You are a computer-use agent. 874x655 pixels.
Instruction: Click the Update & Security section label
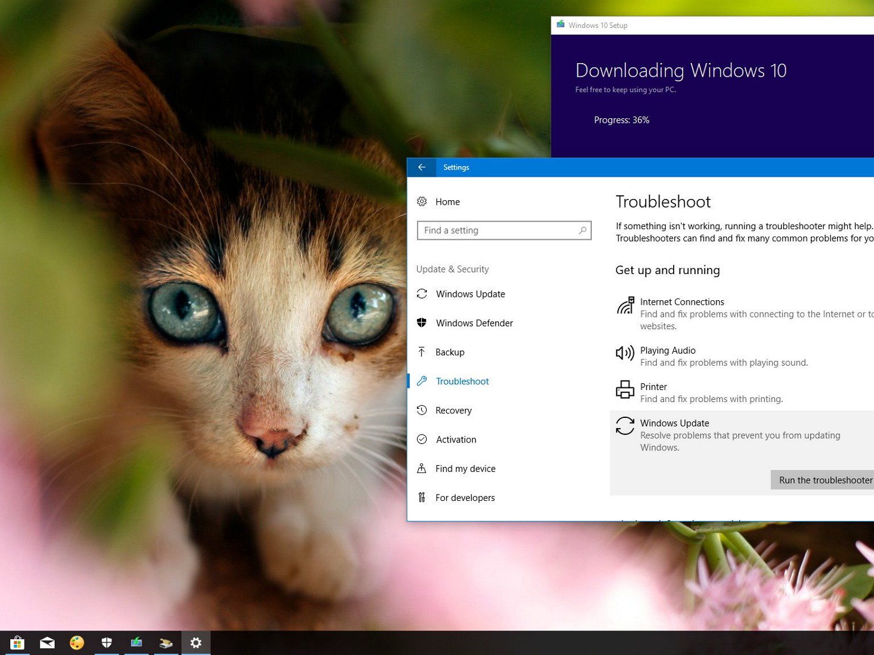(x=452, y=269)
